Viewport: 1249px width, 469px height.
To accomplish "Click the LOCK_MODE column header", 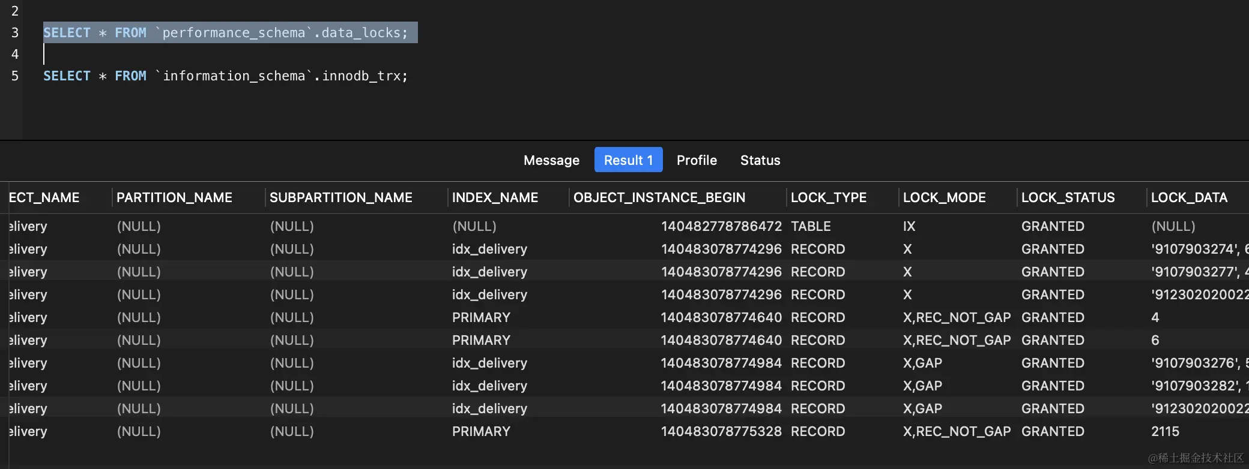I will (944, 197).
